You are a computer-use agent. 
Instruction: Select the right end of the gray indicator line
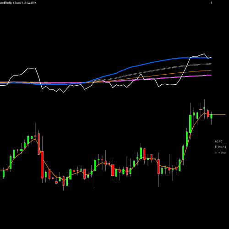[x=211, y=64]
